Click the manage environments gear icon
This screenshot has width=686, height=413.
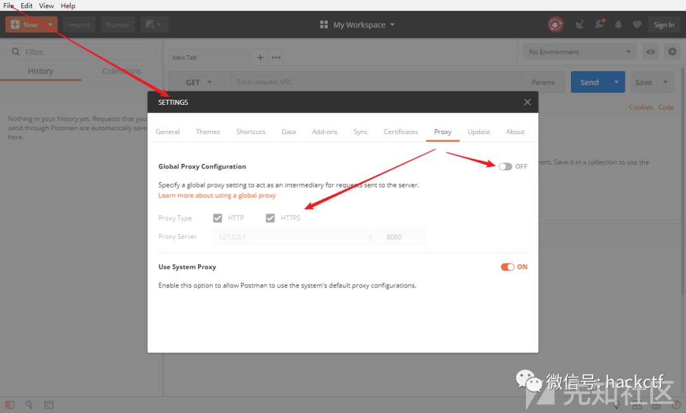[x=672, y=51]
